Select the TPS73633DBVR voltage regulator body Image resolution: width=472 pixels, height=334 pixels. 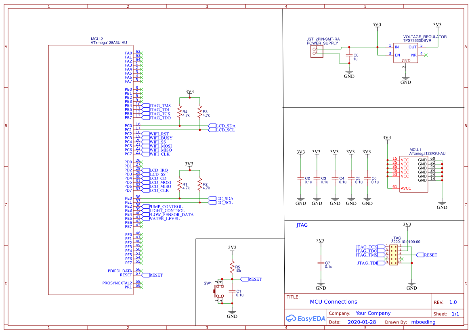pyautogui.click(x=405, y=53)
